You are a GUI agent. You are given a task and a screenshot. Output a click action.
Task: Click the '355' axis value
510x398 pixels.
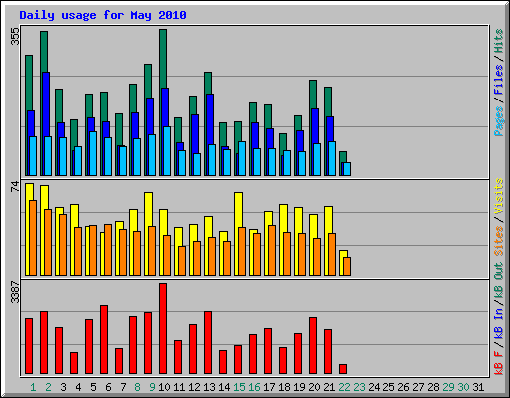(15, 36)
